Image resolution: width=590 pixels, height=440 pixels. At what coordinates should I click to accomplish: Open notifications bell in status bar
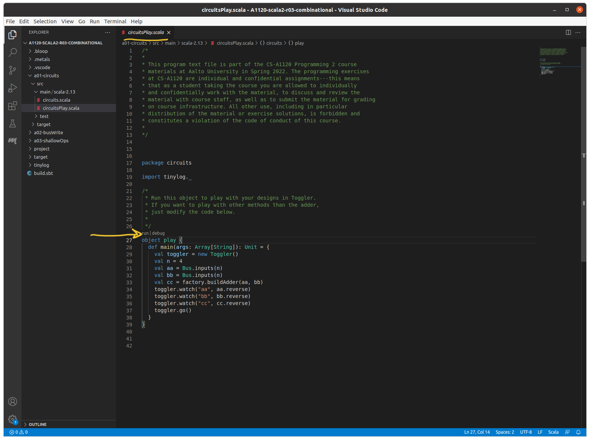click(578, 432)
